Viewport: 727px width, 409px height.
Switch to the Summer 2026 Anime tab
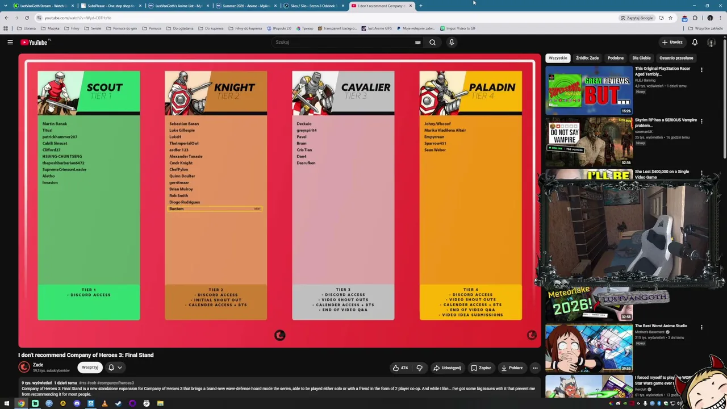pos(246,6)
